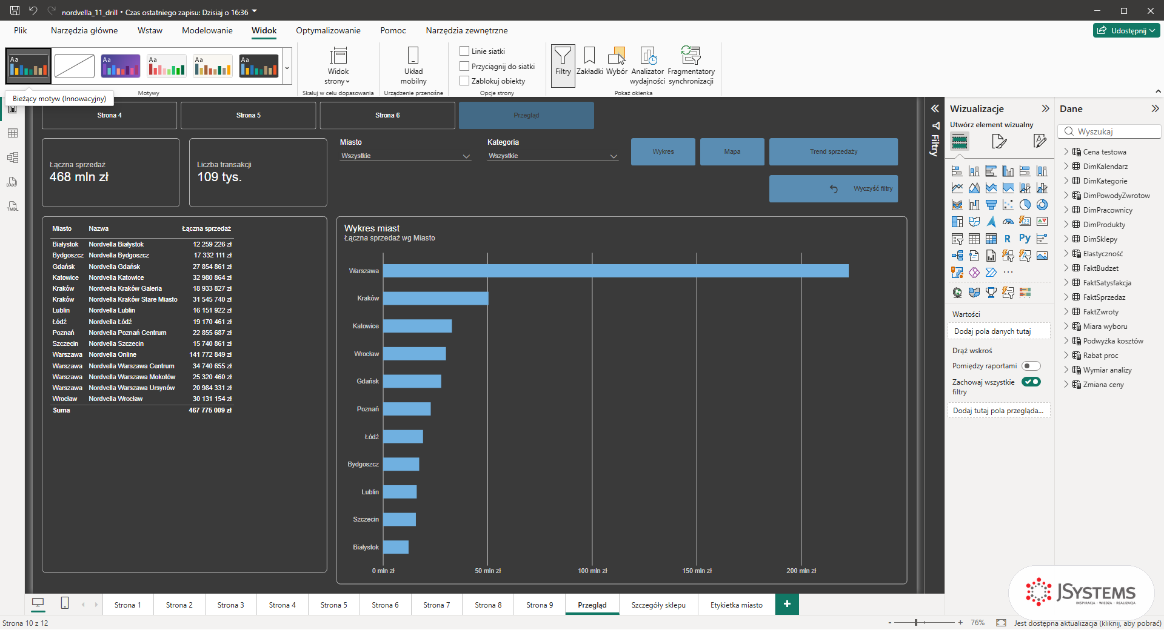Tick the Zablokuj obiekty checkbox

coord(464,81)
